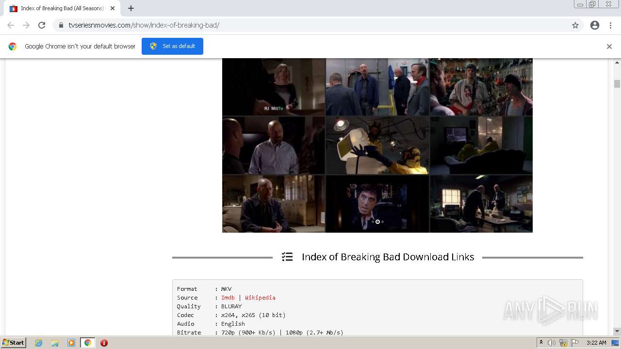Click the list icon beside Download Links heading

pos(287,257)
